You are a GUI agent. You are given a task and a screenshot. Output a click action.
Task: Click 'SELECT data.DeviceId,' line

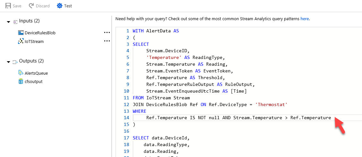161,138
